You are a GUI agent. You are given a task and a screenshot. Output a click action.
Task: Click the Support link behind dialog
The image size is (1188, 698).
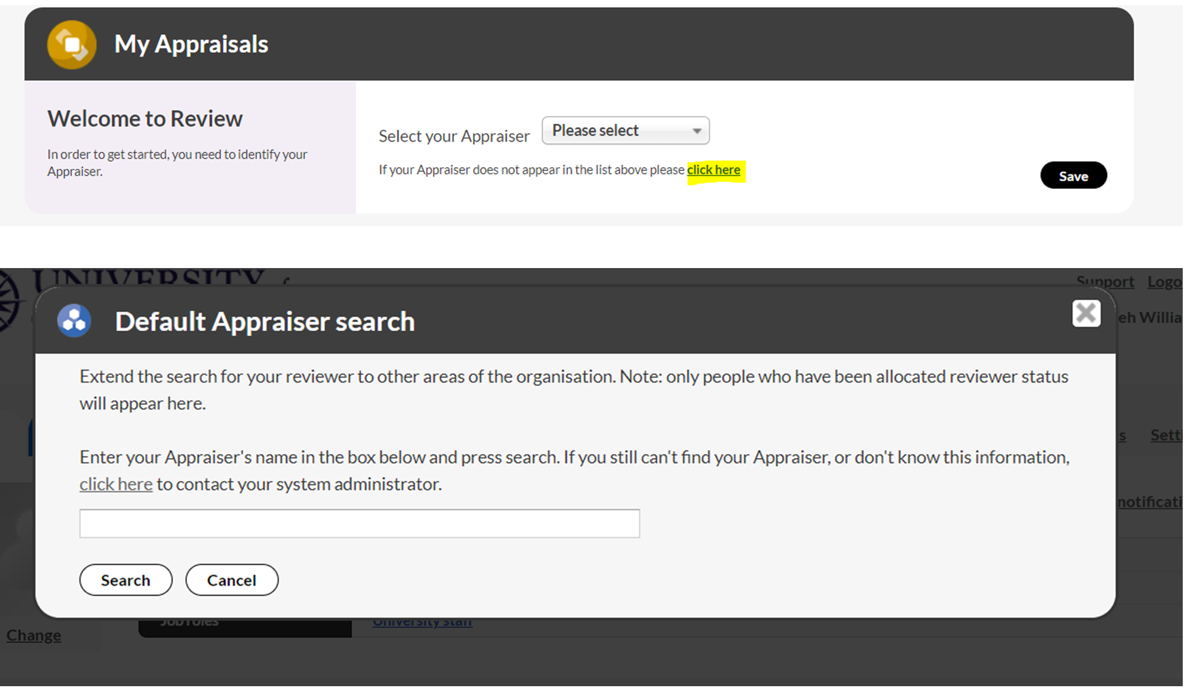click(x=1105, y=281)
